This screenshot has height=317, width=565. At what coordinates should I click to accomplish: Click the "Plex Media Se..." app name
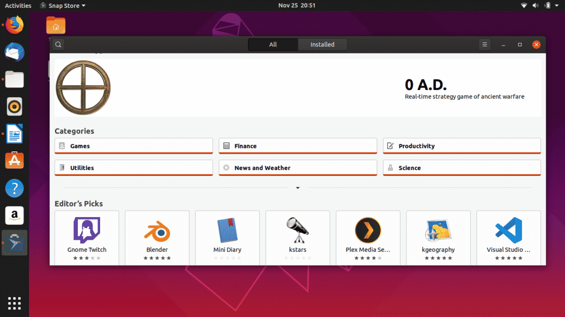pos(368,249)
